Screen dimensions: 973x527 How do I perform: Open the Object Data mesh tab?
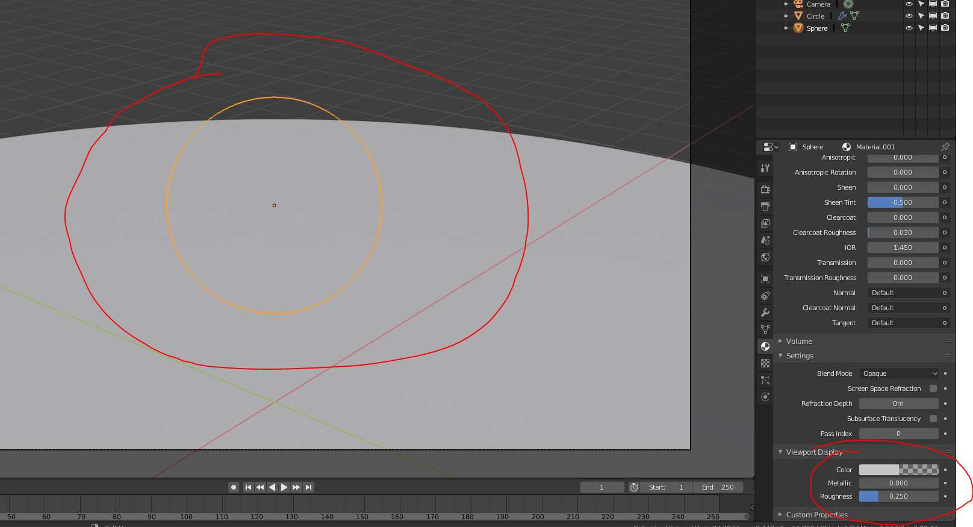click(765, 329)
